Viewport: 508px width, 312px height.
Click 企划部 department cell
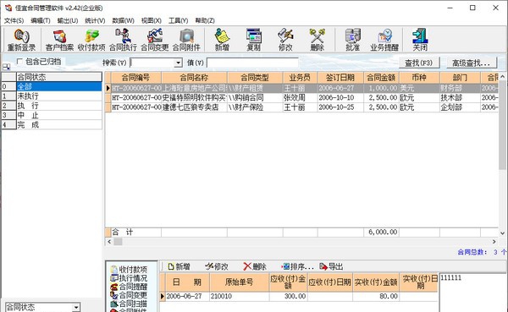coord(460,107)
